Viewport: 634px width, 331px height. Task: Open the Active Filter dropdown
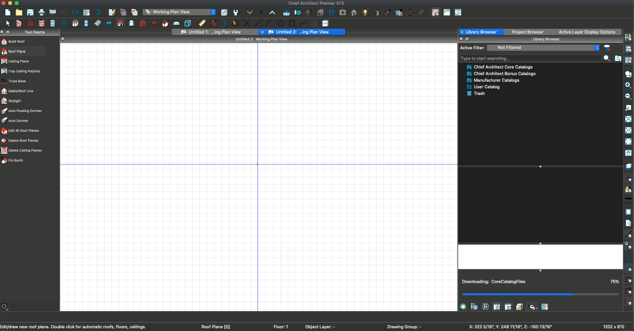pos(543,48)
